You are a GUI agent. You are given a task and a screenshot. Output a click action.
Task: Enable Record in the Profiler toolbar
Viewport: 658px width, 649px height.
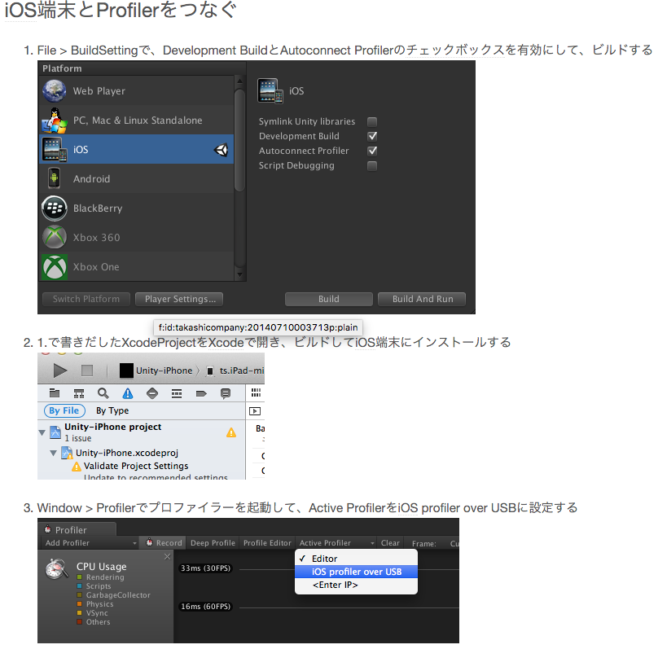[x=164, y=543]
